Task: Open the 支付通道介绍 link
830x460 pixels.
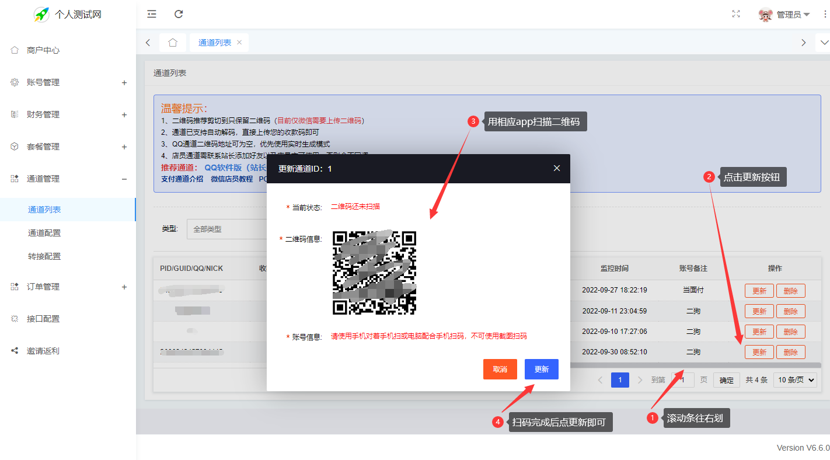Action: coord(182,179)
